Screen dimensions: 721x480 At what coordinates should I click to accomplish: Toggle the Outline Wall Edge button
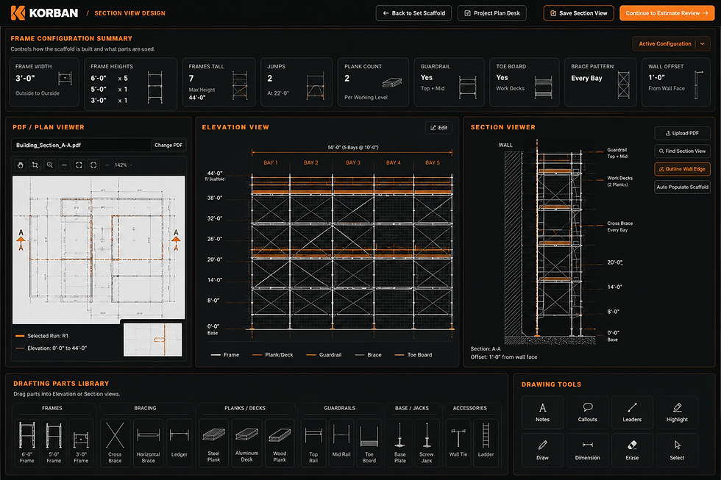pyautogui.click(x=683, y=169)
